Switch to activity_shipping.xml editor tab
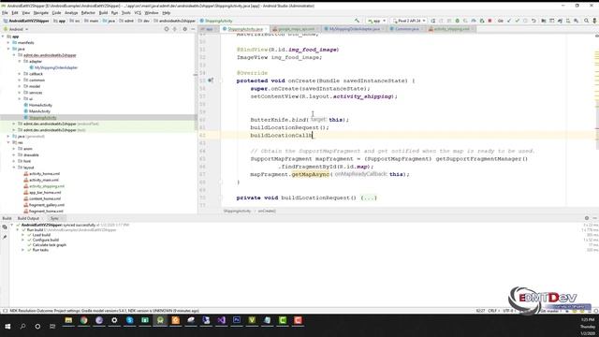599x337 pixels. (x=451, y=29)
